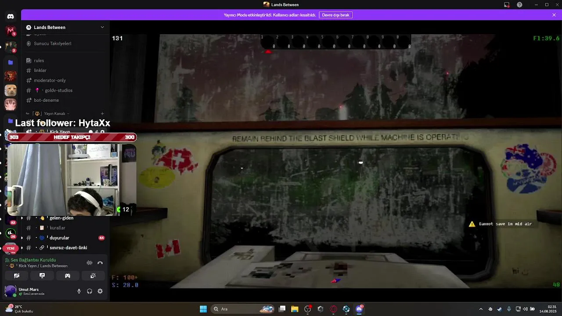Open File Explorer from the taskbar
Viewport: 562px width, 316px height.
tap(295, 309)
